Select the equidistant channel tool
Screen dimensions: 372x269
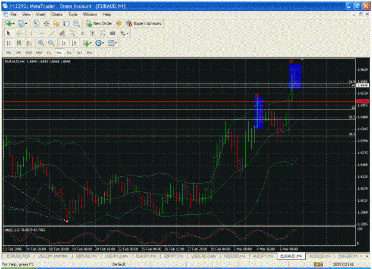[62, 33]
